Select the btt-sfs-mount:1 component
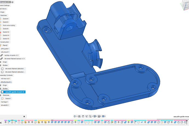 6,82
